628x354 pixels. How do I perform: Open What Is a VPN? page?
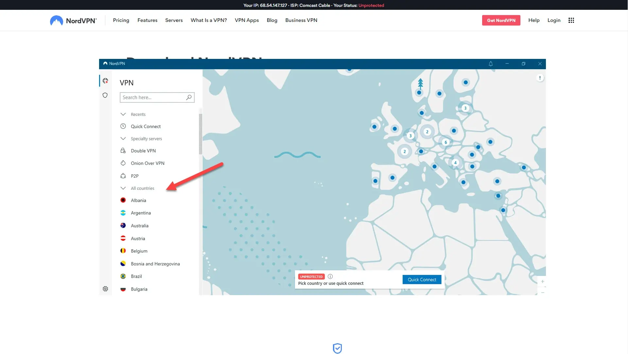[209, 20]
